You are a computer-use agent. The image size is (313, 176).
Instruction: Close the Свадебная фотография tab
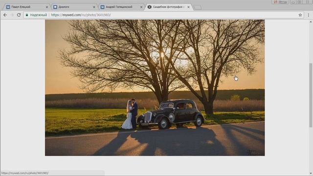[x=188, y=7]
